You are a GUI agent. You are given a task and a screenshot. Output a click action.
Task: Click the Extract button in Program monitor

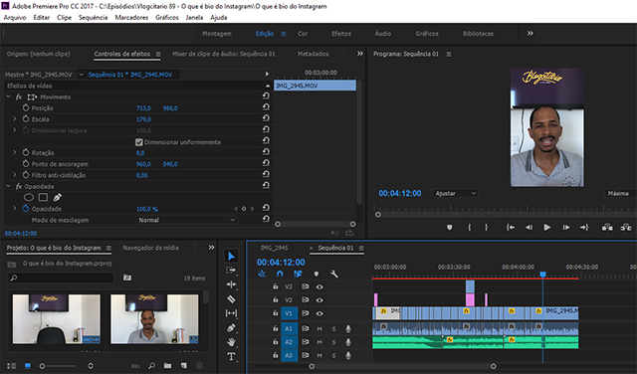point(626,228)
